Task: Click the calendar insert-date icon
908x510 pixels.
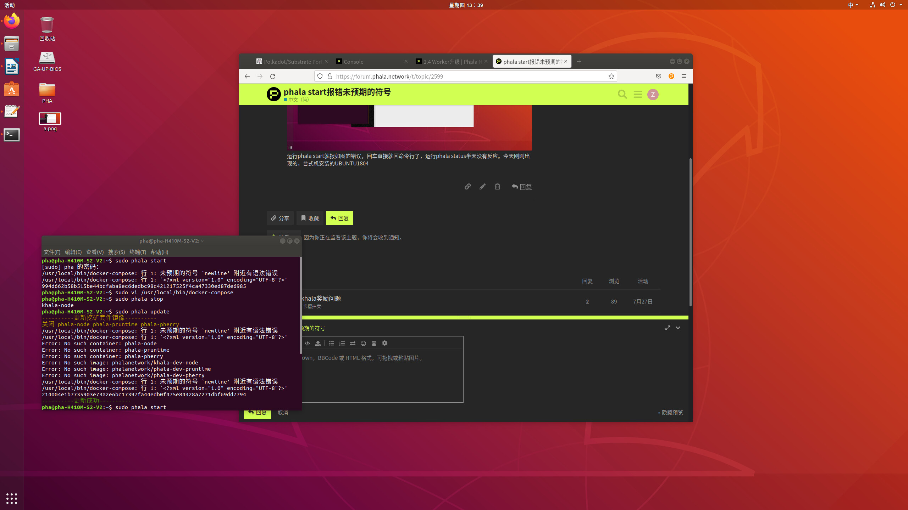Action: coord(374,343)
